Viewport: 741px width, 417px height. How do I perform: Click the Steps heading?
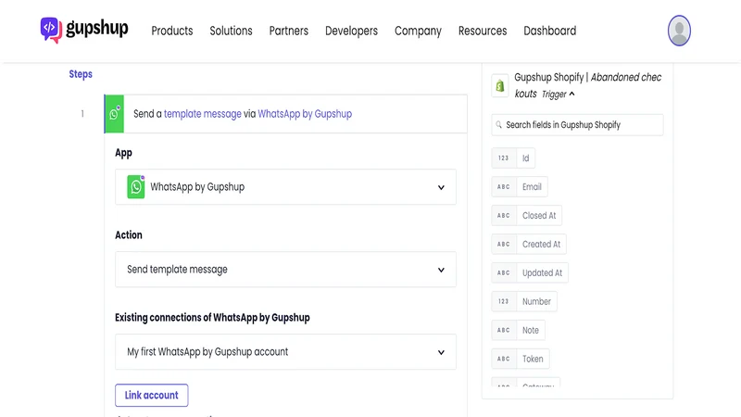[x=81, y=74]
